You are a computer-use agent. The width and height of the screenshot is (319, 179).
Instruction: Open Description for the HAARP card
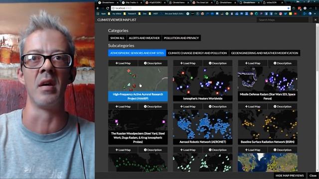[153, 63]
